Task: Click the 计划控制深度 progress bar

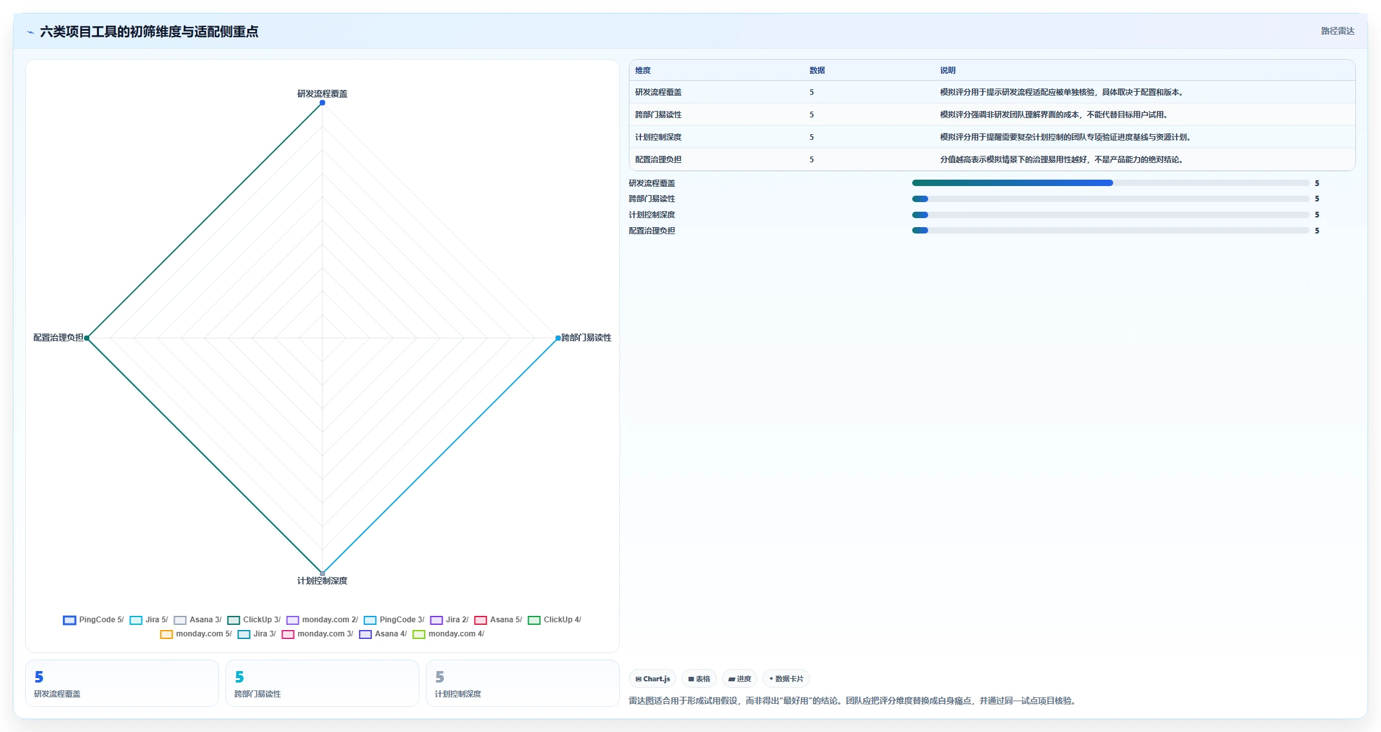Action: (1110, 215)
